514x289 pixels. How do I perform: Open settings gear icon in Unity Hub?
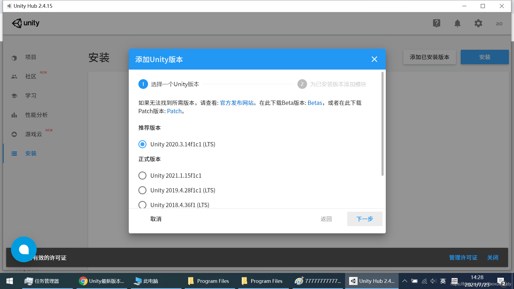pos(478,23)
